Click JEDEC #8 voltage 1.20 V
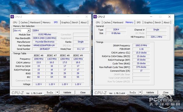The image size is (183, 112). tap(65, 84)
